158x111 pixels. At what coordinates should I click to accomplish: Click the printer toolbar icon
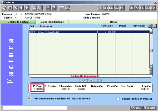tap(35, 8)
